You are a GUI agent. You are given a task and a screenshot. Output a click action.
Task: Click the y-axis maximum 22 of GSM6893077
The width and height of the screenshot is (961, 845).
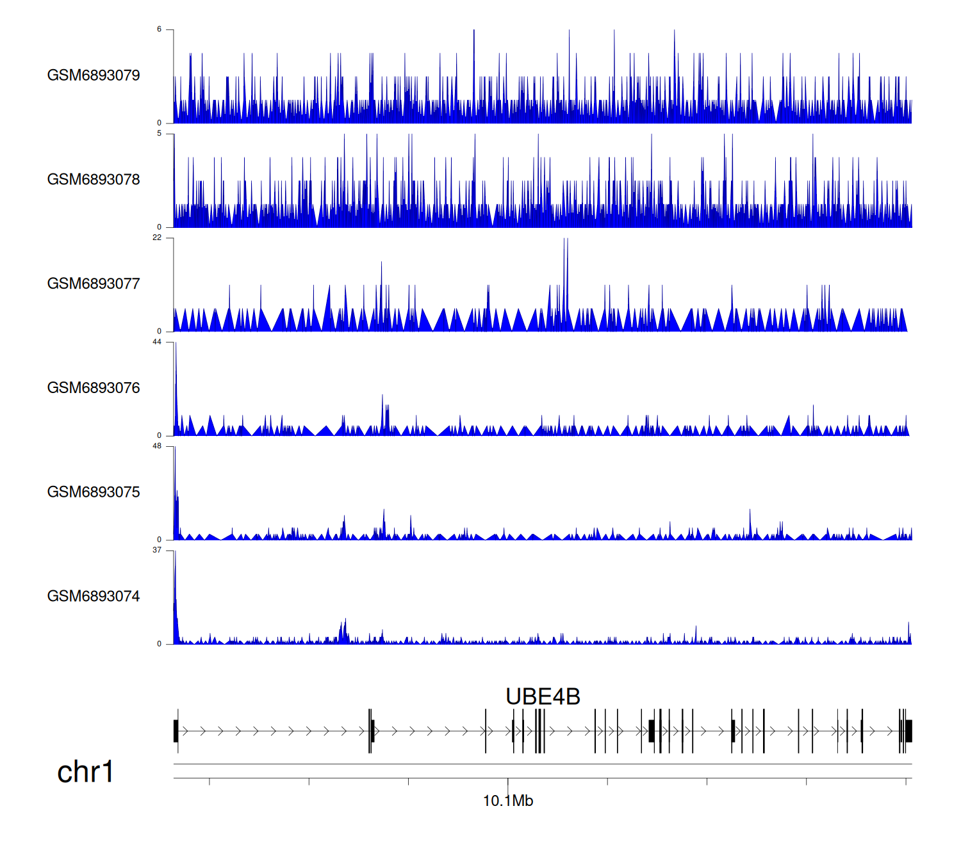point(157,238)
